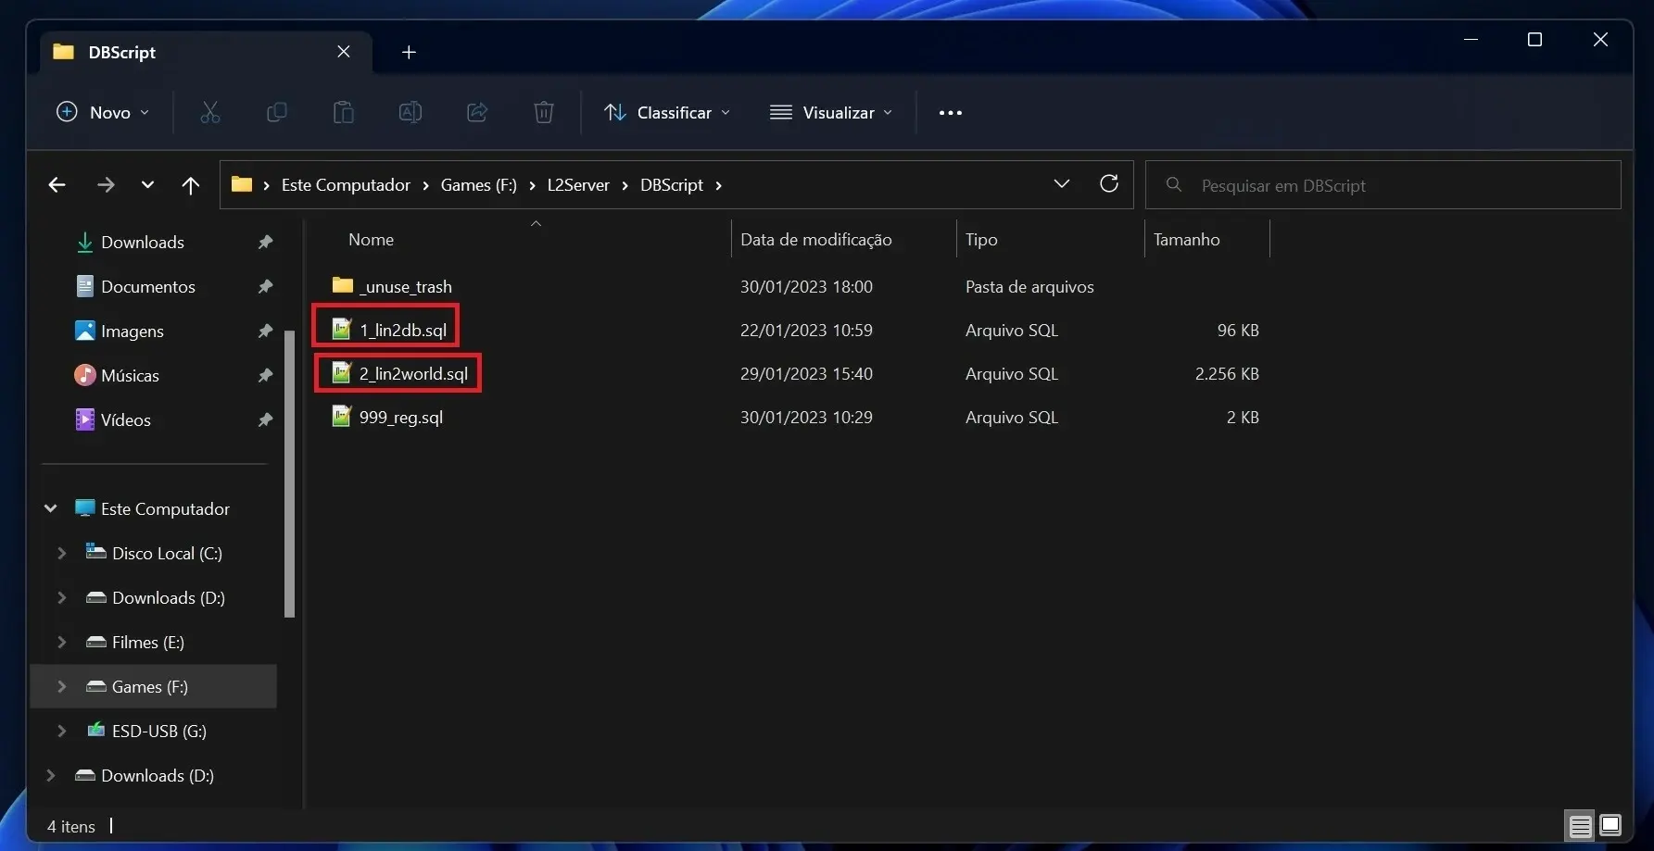
Task: Open Downloads in quick access
Action: coord(143,243)
